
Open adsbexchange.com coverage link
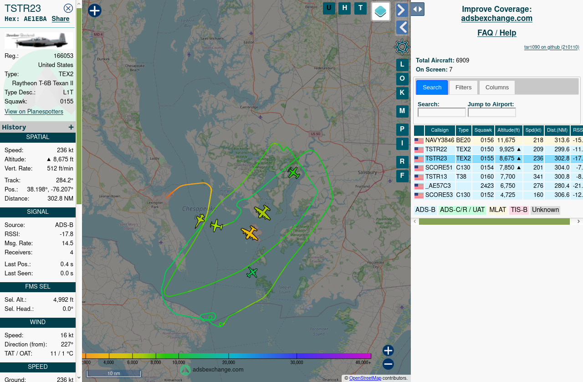pyautogui.click(x=497, y=18)
